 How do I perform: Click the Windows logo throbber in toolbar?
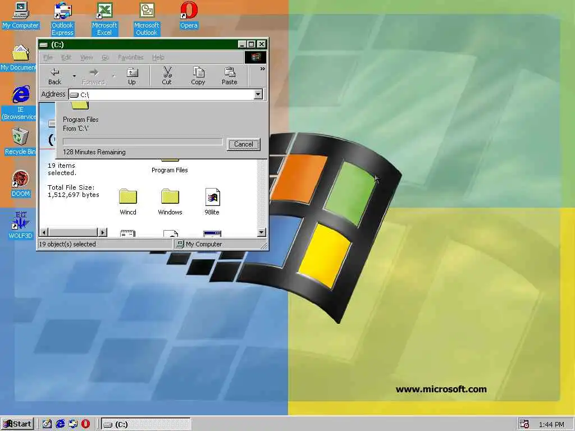(255, 57)
